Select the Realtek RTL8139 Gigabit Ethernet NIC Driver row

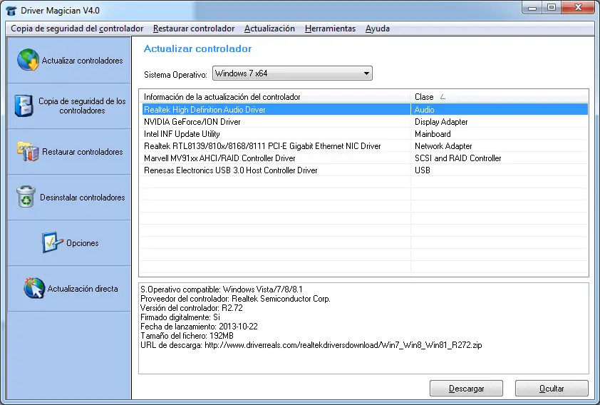pyautogui.click(x=365, y=146)
